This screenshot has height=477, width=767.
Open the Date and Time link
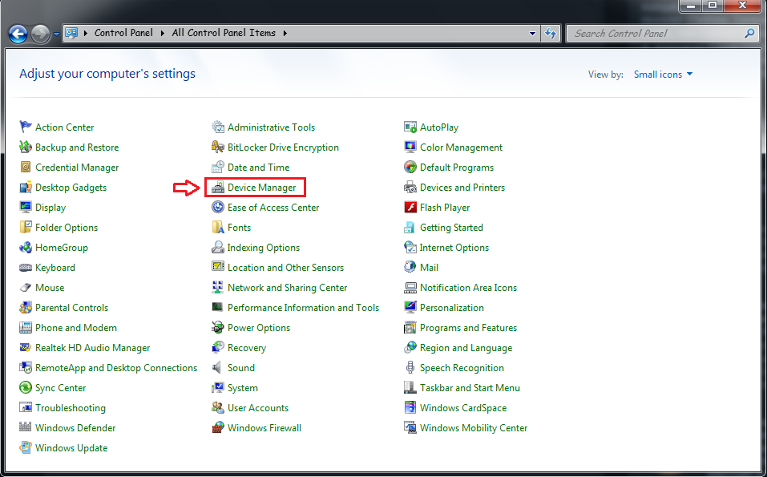click(258, 168)
